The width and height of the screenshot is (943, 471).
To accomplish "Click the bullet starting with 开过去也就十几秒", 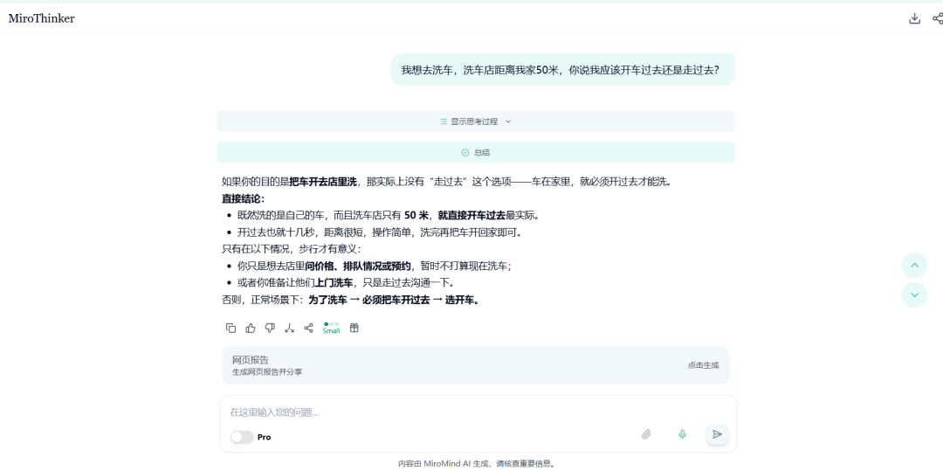I will [379, 232].
